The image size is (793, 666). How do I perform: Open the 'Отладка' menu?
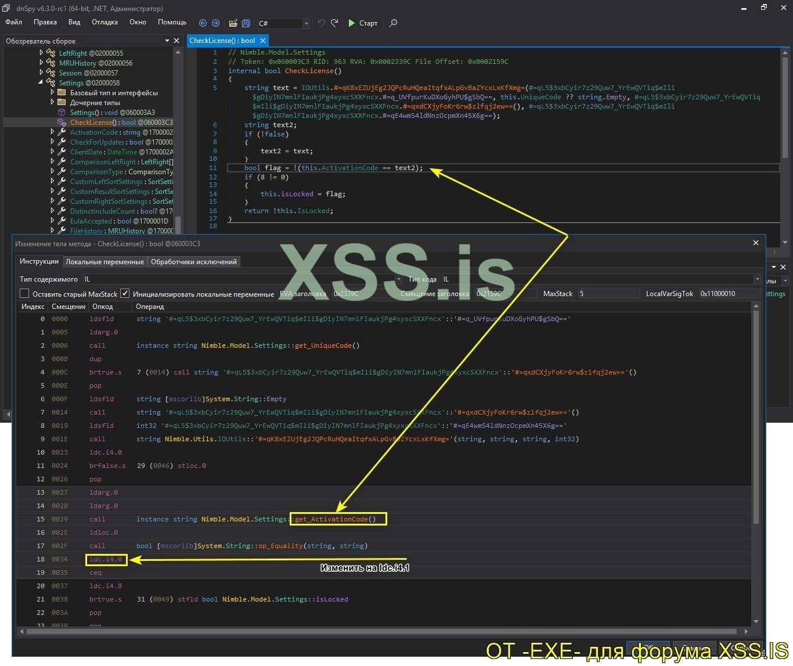tap(104, 22)
